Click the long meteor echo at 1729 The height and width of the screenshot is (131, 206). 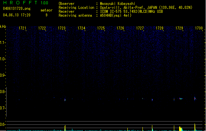point(181,99)
